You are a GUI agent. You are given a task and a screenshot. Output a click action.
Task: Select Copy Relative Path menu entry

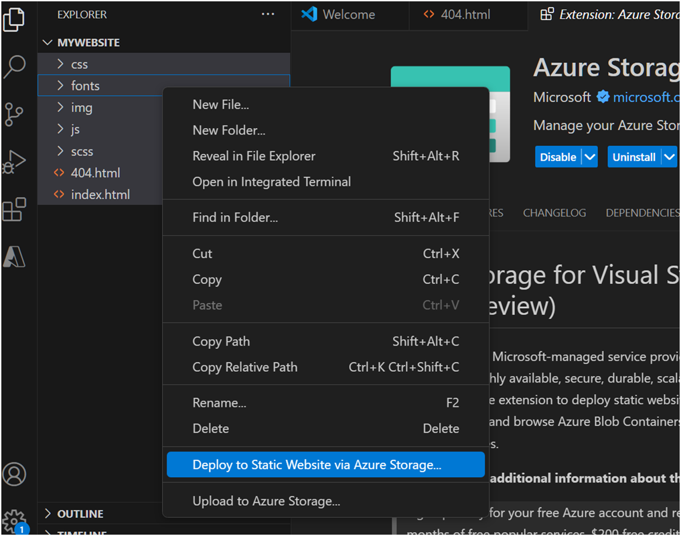pos(325,367)
